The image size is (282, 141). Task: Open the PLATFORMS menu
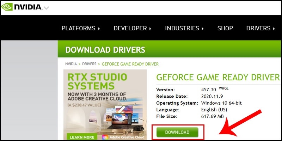[x=78, y=28]
